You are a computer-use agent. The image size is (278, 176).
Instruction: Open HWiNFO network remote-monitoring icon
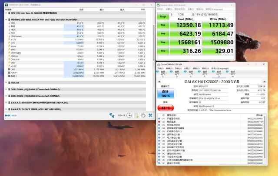tap(112, 115)
